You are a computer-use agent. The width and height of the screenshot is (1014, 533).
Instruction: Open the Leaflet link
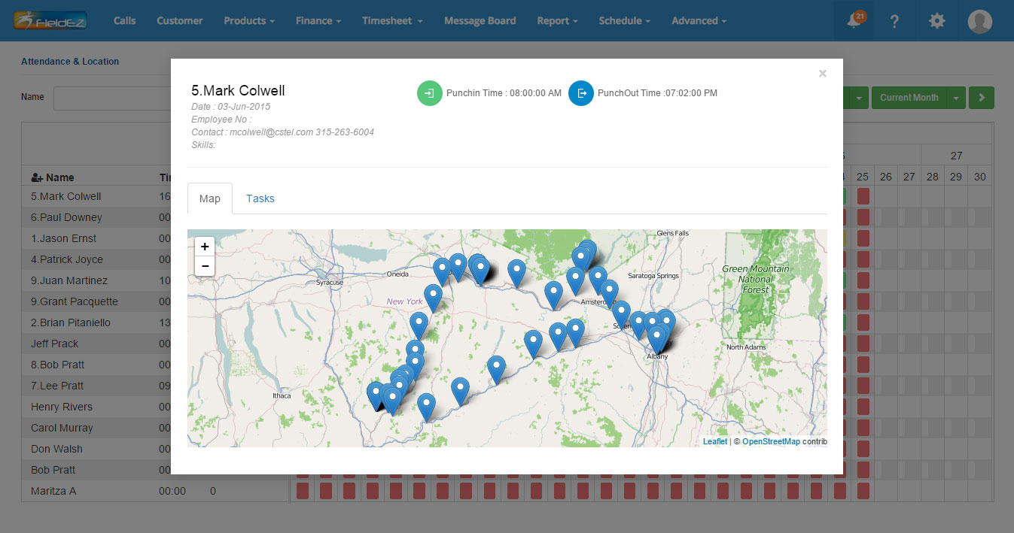pos(715,441)
